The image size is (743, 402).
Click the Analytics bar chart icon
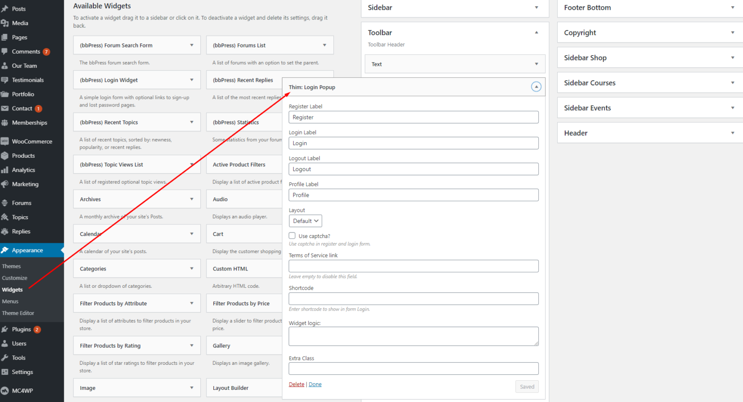pos(5,170)
